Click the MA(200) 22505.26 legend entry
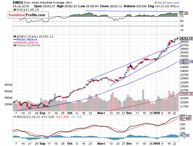Image resolution: width=193 pixels, height=146 pixels. click(26, 42)
